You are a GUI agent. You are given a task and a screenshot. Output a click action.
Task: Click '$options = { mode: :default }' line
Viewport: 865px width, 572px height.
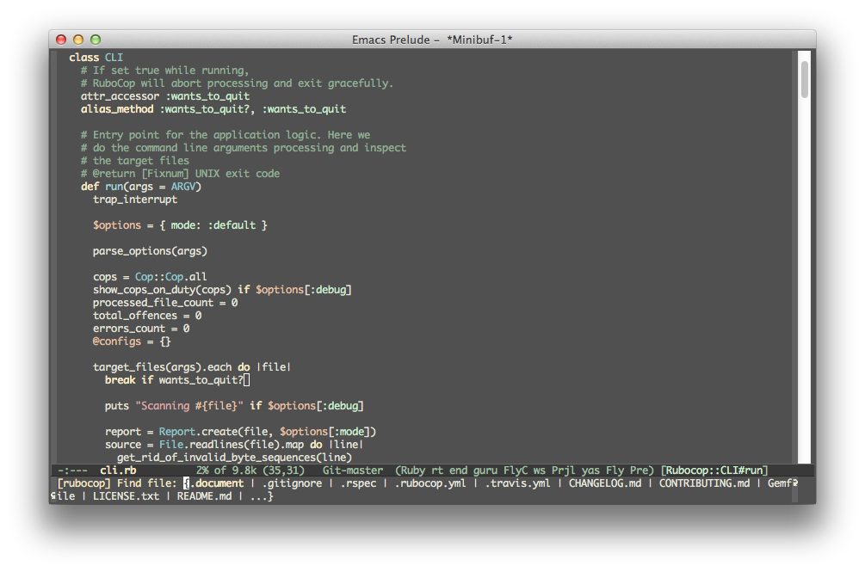[x=180, y=224]
